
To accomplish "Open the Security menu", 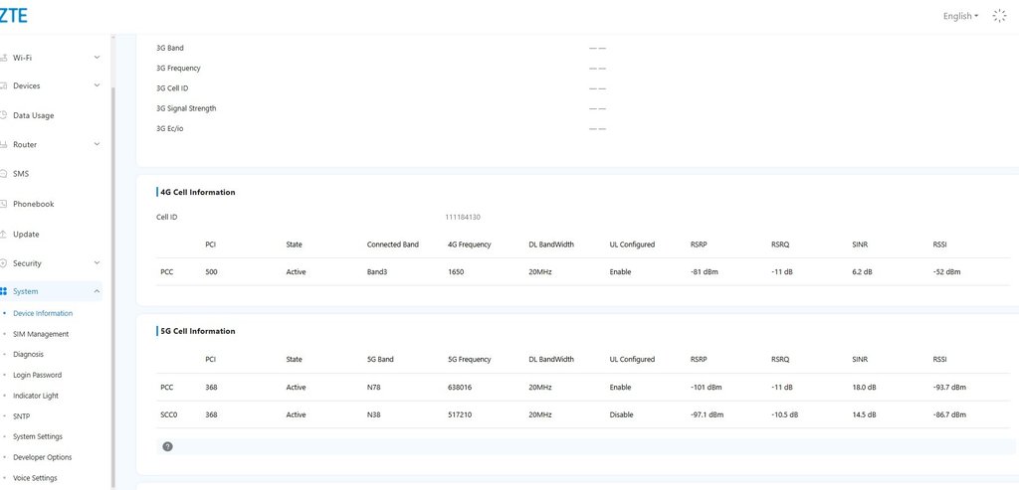I will point(27,263).
